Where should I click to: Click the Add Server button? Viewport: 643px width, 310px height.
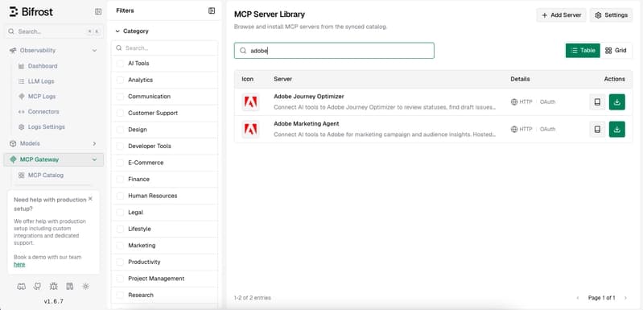(562, 15)
